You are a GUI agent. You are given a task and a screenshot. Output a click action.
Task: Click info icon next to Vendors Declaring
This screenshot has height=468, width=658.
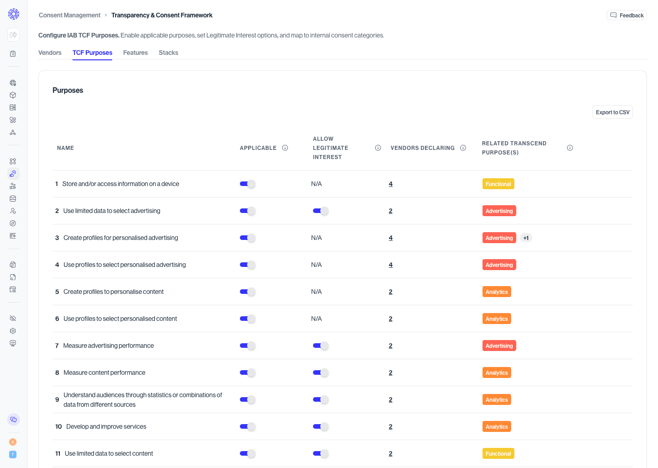[x=463, y=148]
